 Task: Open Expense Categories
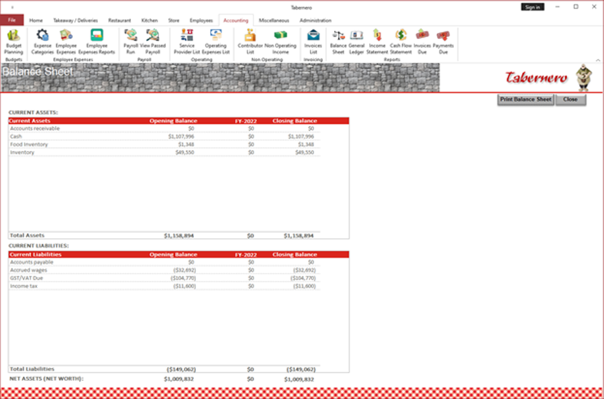tap(42, 42)
